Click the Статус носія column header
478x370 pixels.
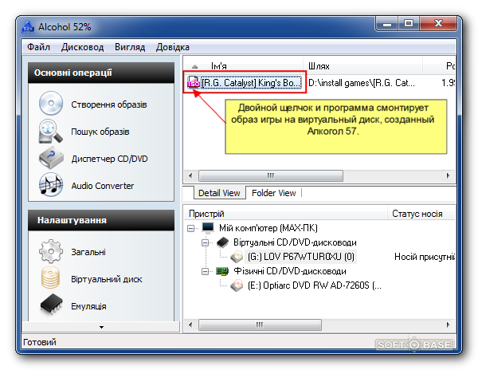coord(421,214)
